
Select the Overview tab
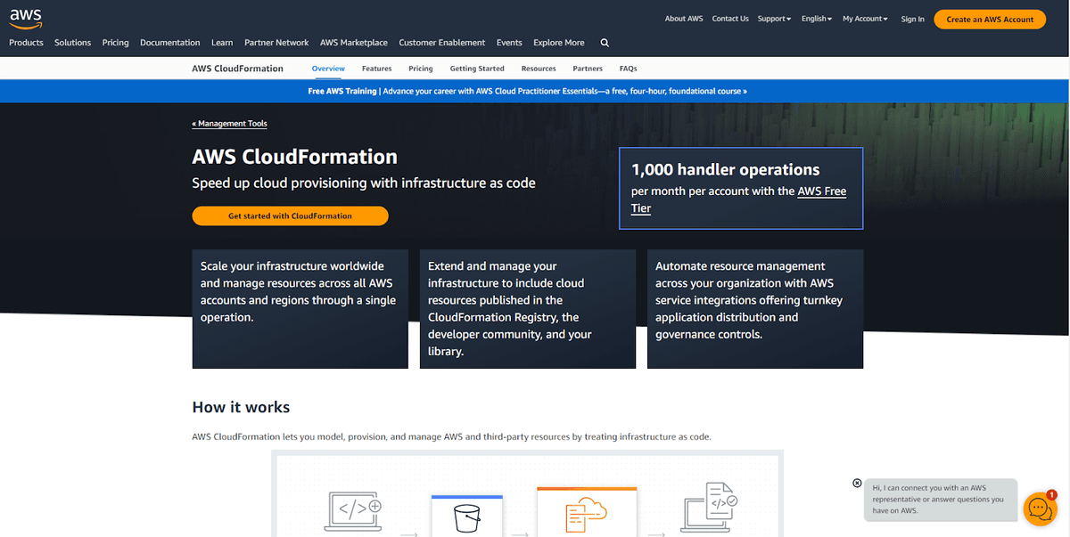(x=328, y=69)
